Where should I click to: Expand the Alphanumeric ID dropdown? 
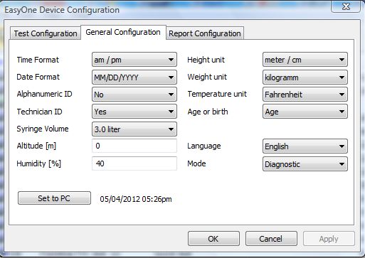point(134,95)
